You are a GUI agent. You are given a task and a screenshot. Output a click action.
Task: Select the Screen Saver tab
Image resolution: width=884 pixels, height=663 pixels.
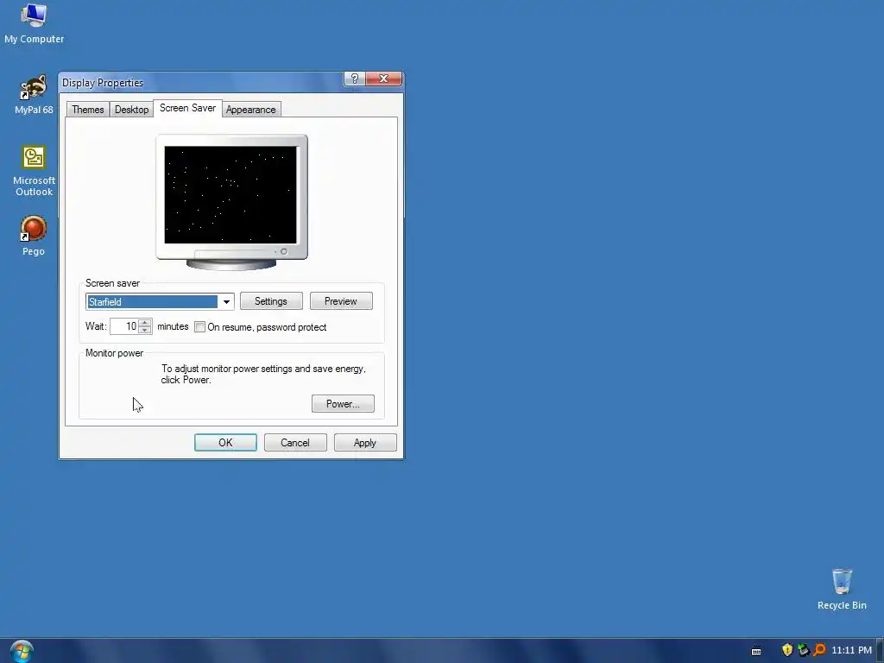(x=187, y=108)
